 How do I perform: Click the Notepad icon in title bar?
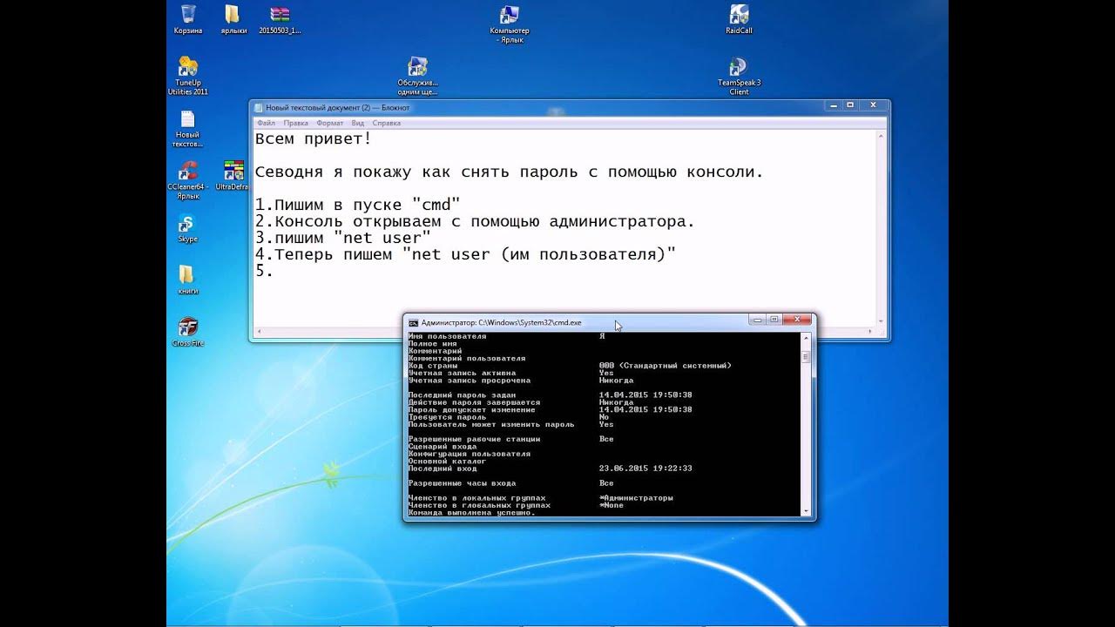pyautogui.click(x=259, y=107)
